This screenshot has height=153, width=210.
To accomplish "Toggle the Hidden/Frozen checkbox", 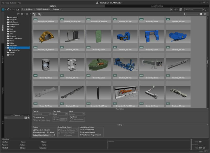I will click(x=34, y=132).
